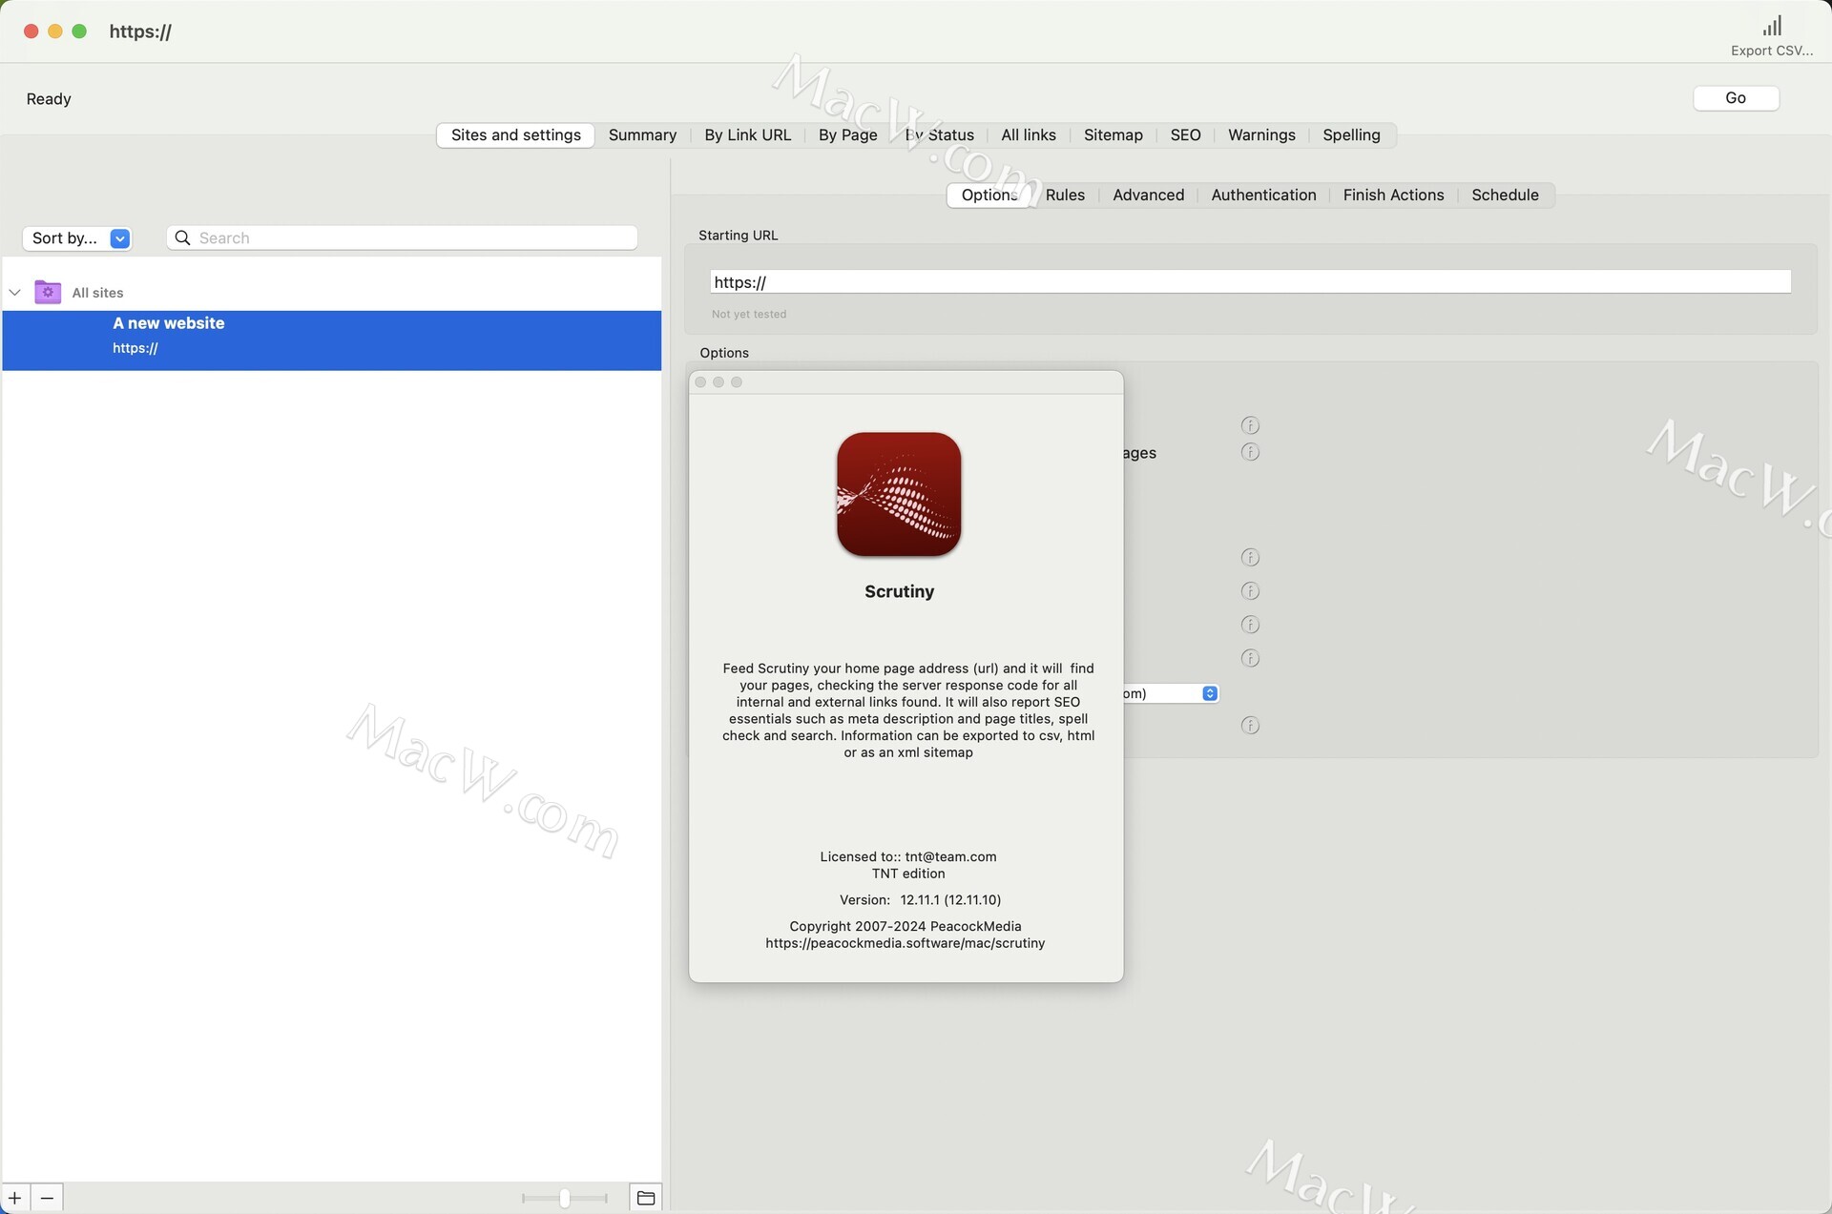Click the purple All sites folder icon
Image resolution: width=1832 pixels, height=1214 pixels.
pyautogui.click(x=48, y=292)
